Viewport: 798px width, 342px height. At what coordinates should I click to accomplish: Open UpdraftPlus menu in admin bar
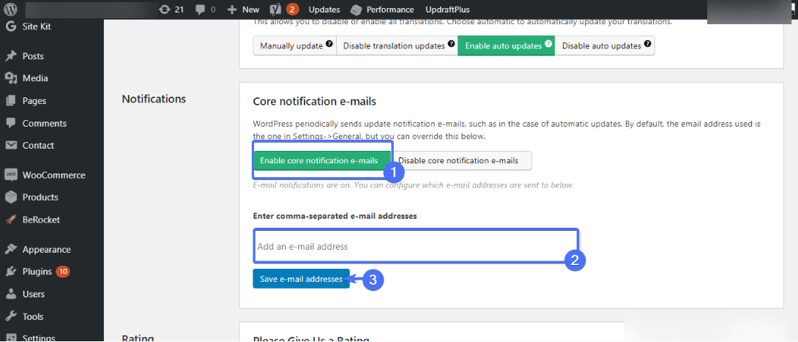coord(447,10)
